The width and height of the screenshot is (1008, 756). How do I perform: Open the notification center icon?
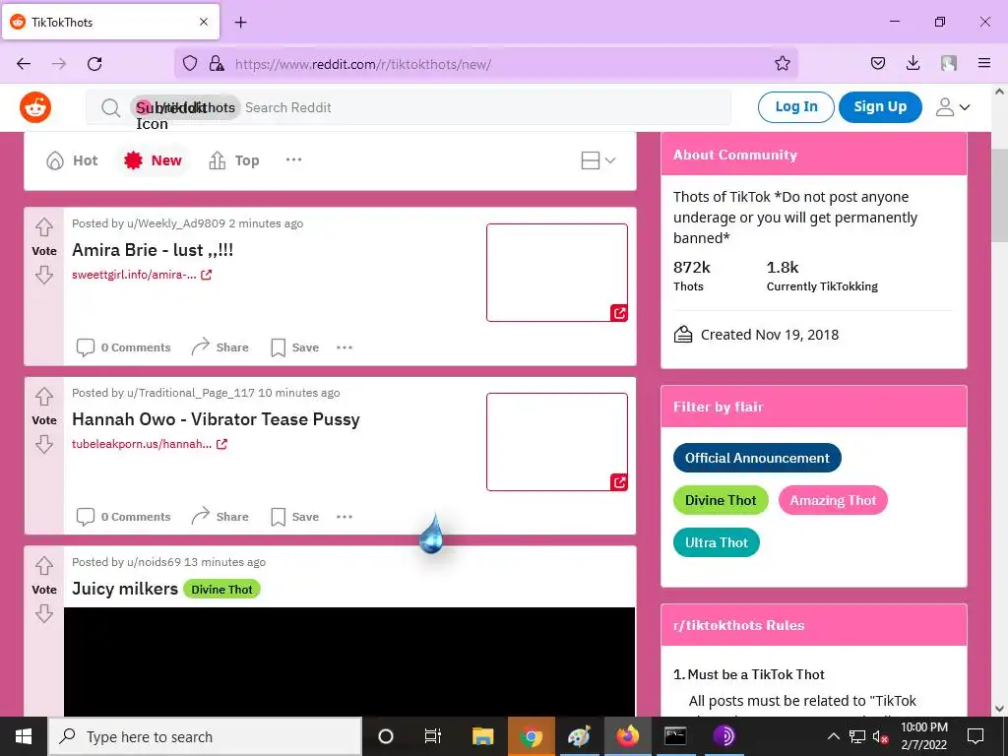[x=976, y=736]
